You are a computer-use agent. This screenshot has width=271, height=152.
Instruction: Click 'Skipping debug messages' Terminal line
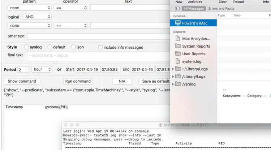point(113,139)
